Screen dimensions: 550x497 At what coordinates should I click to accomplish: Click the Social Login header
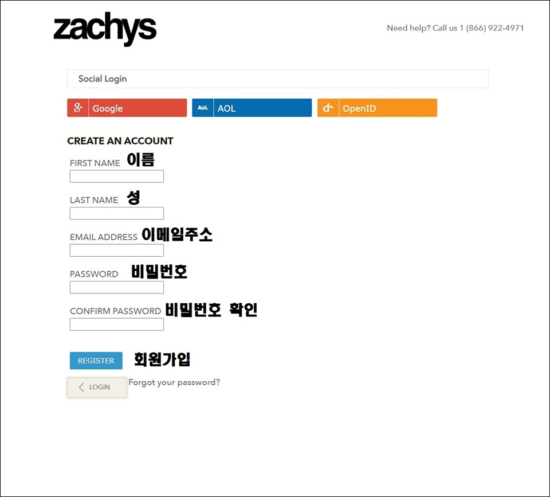coord(278,79)
